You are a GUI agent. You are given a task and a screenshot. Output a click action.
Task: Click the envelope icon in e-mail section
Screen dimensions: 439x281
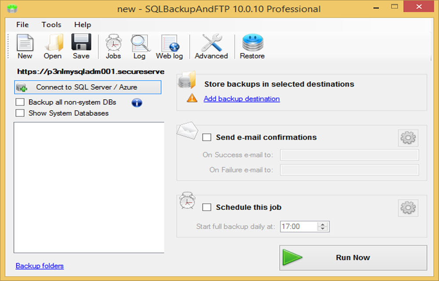coord(187,130)
